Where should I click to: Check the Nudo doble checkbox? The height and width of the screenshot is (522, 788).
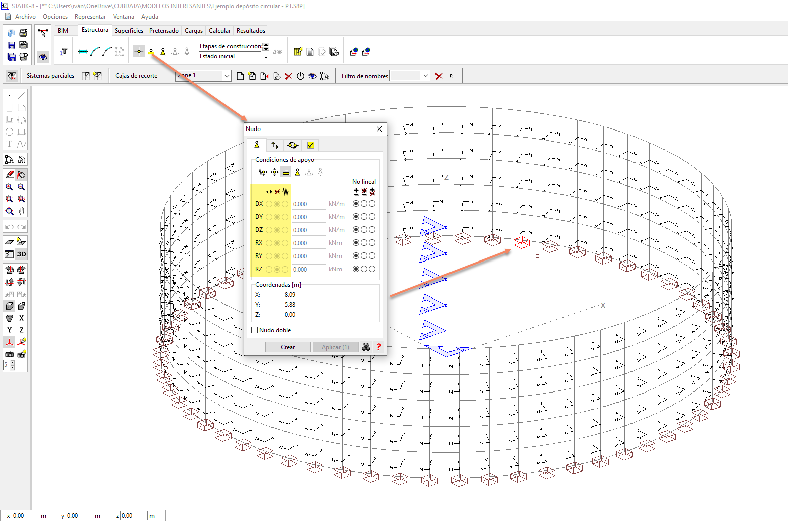(x=255, y=330)
